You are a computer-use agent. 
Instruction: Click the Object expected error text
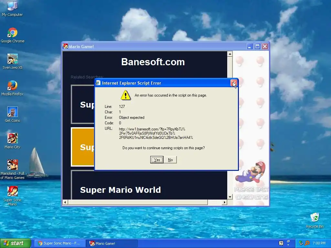[132, 118]
